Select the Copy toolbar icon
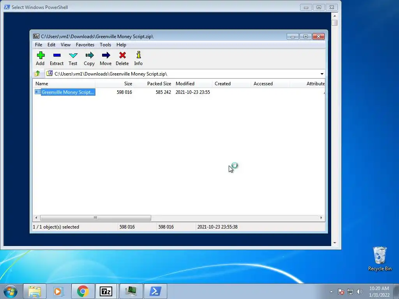Image resolution: width=399 pixels, height=299 pixels. tap(89, 59)
